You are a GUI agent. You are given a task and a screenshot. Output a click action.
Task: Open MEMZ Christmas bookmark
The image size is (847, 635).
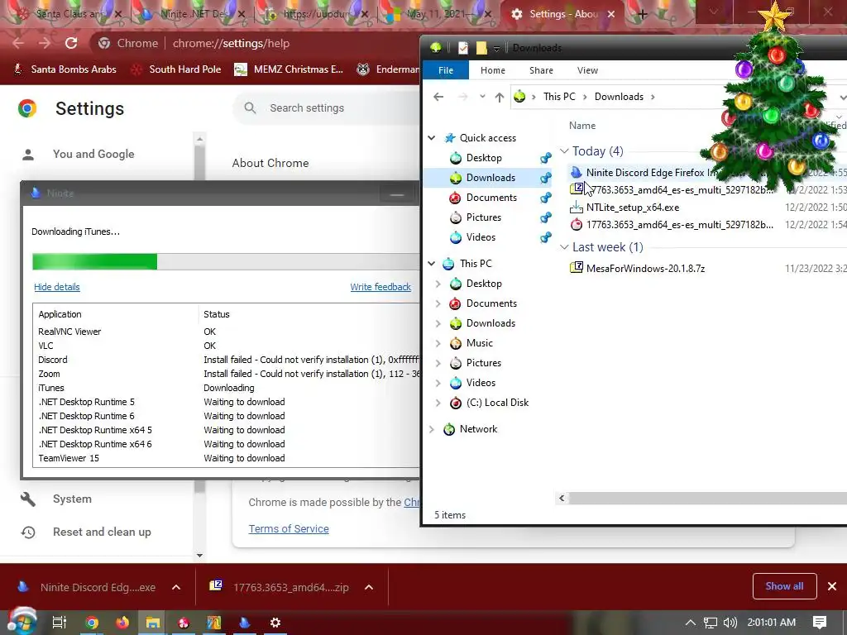(289, 69)
